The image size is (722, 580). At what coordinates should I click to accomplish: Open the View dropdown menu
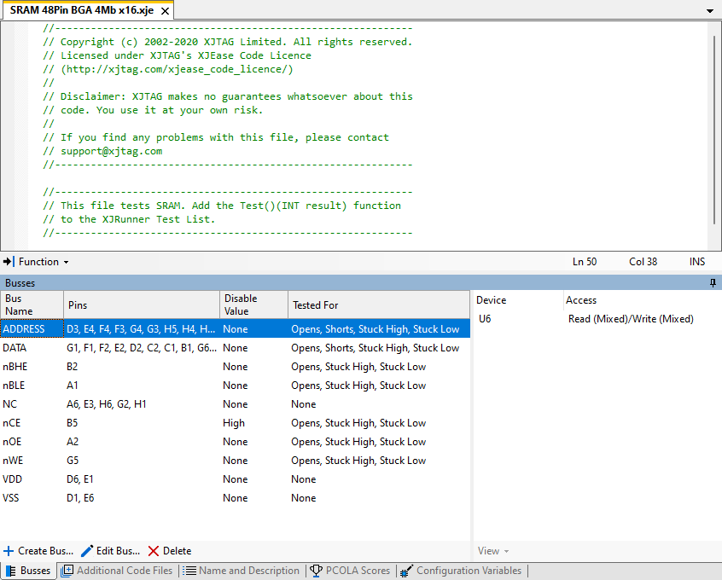click(x=493, y=551)
